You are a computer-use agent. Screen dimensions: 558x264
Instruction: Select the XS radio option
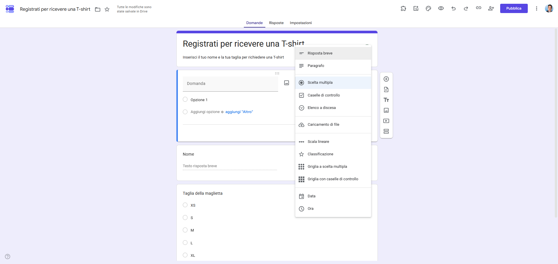(185, 205)
